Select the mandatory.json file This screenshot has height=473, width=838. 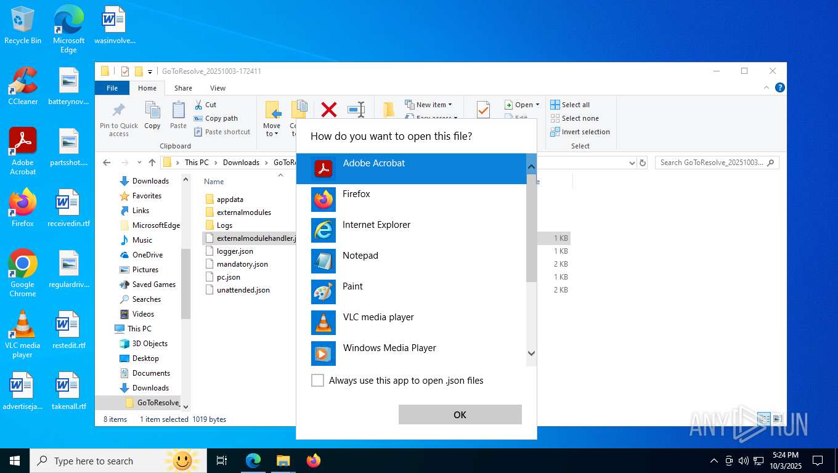click(242, 264)
